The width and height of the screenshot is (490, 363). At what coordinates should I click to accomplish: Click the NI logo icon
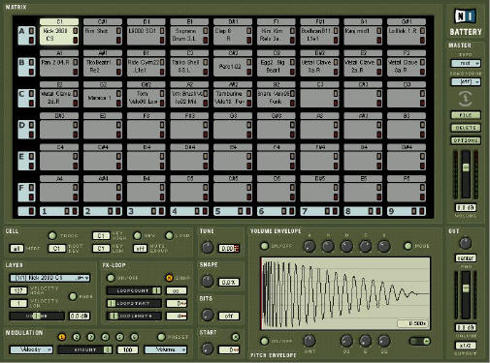point(466,16)
